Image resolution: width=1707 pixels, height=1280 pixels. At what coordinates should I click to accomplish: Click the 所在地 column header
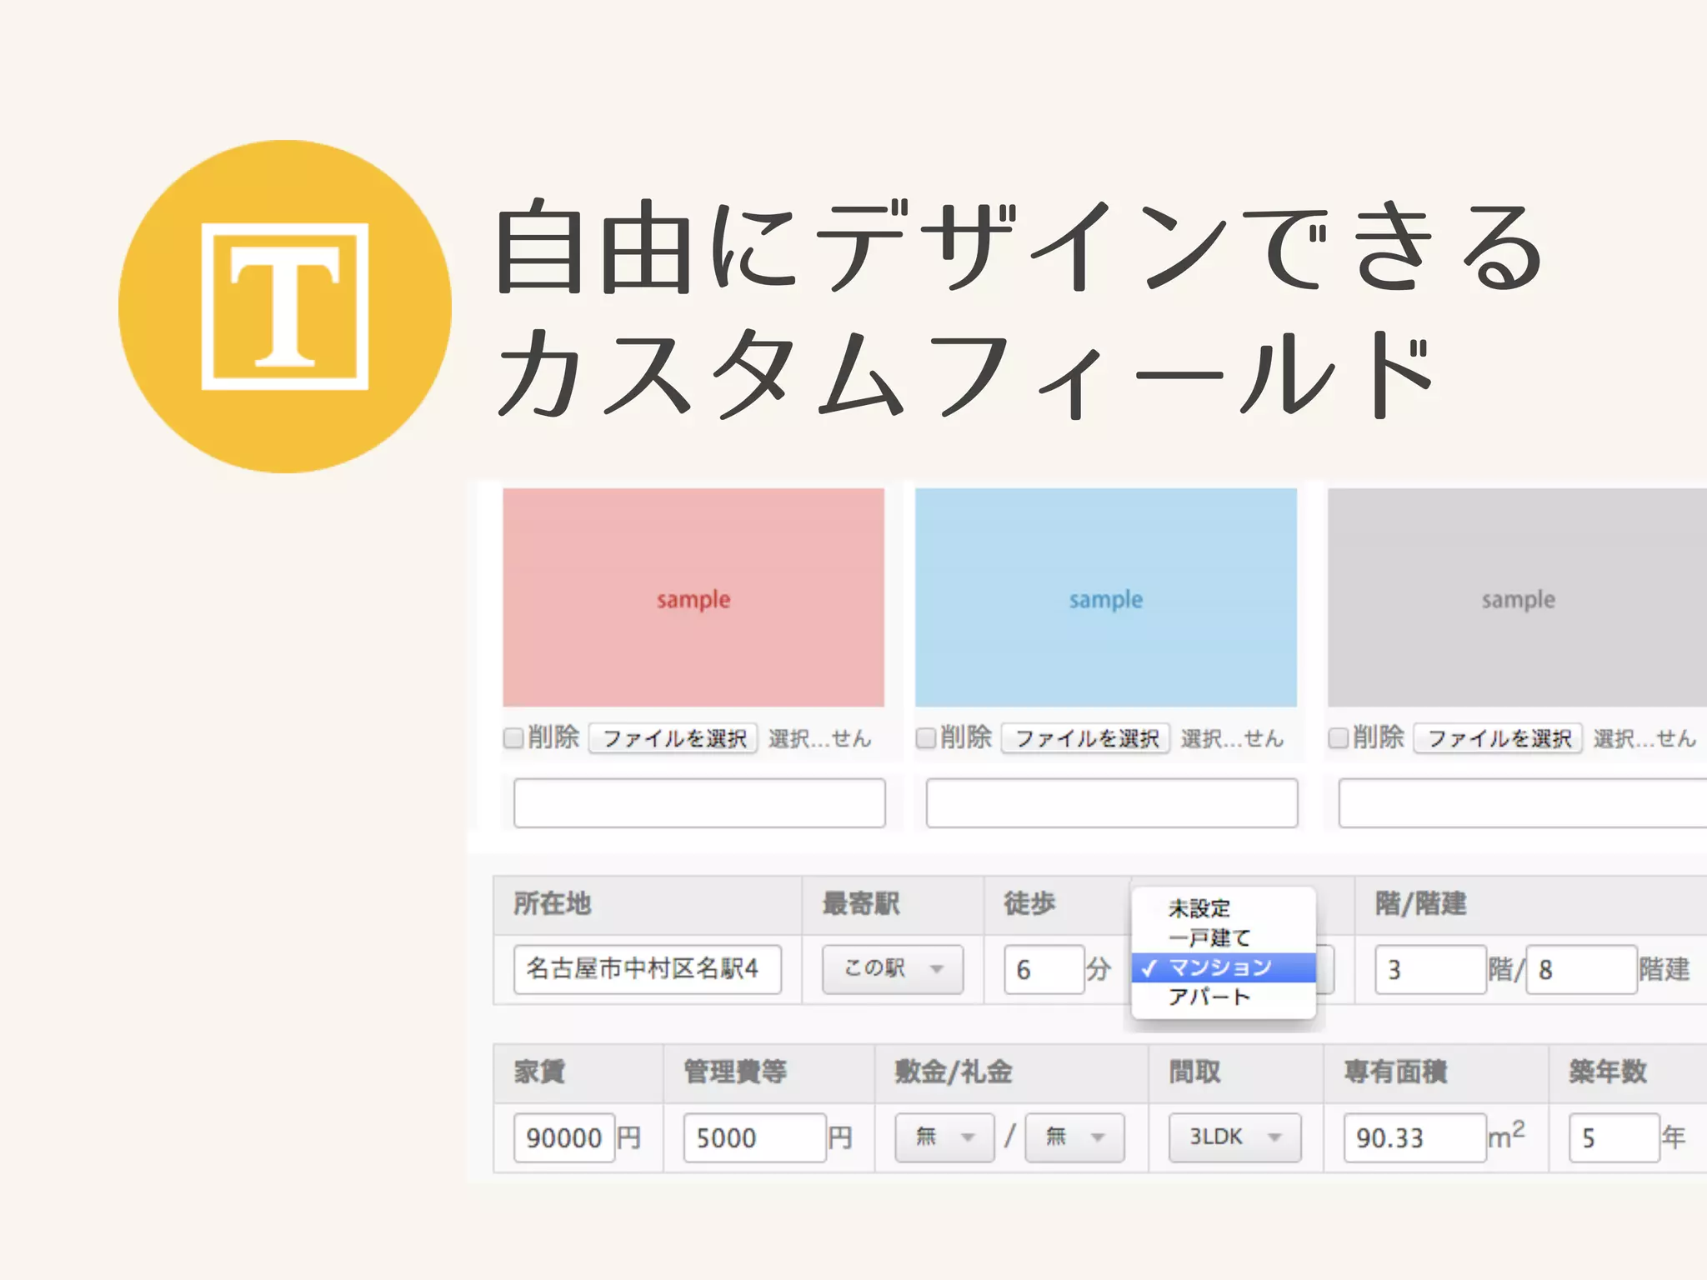tap(647, 904)
